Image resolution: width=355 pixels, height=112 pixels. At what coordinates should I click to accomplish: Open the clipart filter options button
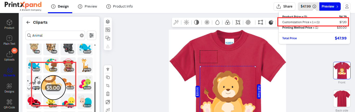click(91, 35)
